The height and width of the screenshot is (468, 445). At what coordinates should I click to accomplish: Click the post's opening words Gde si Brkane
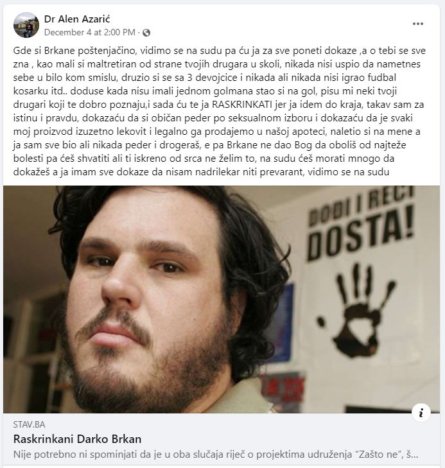click(x=44, y=51)
